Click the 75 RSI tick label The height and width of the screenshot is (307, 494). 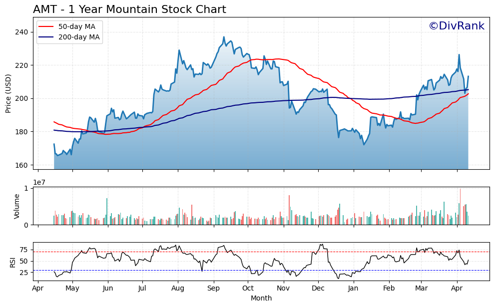23,250
